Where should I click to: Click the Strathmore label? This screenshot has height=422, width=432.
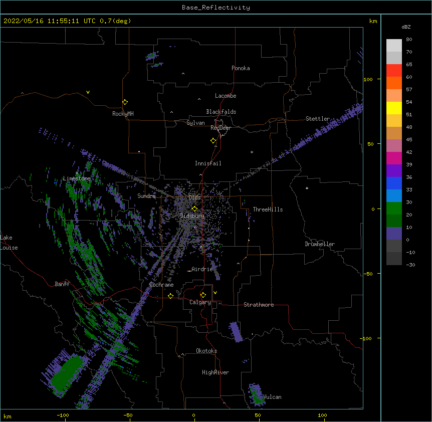pyautogui.click(x=259, y=305)
